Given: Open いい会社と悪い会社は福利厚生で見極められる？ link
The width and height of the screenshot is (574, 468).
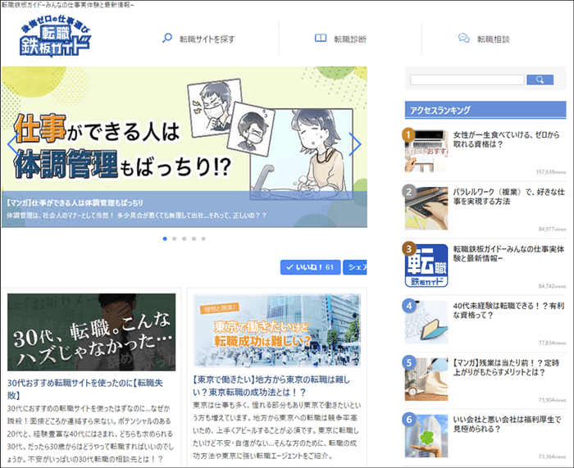Looking at the screenshot, I should (x=507, y=424).
